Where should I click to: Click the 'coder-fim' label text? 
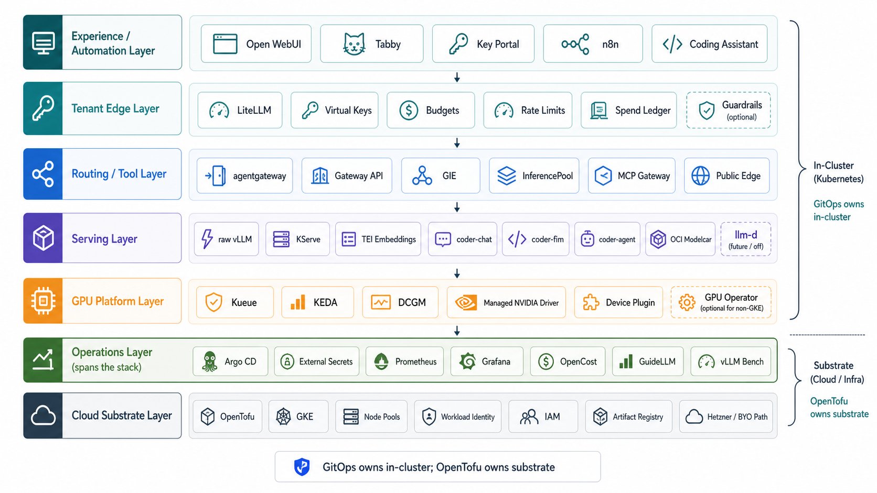click(548, 239)
